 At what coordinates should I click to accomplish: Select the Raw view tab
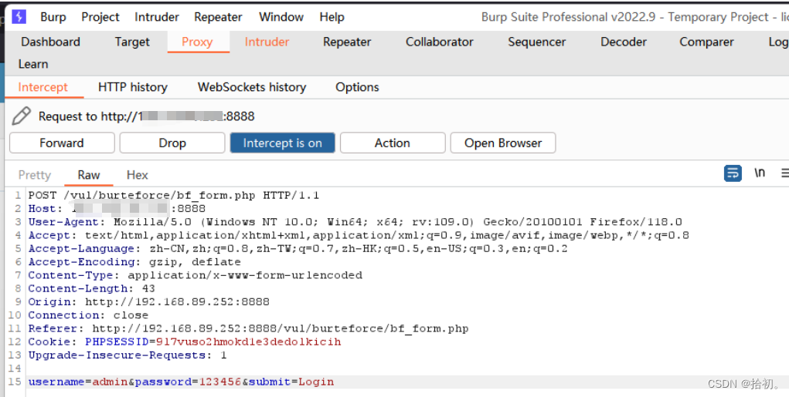click(89, 175)
